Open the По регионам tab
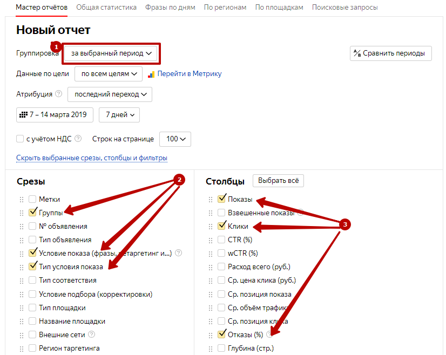This screenshot has height=355, width=446. 225,8
